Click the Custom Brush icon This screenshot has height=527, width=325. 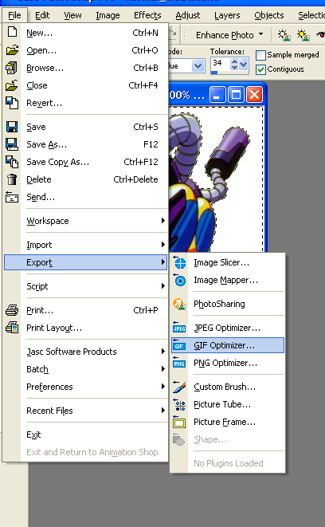(x=179, y=387)
